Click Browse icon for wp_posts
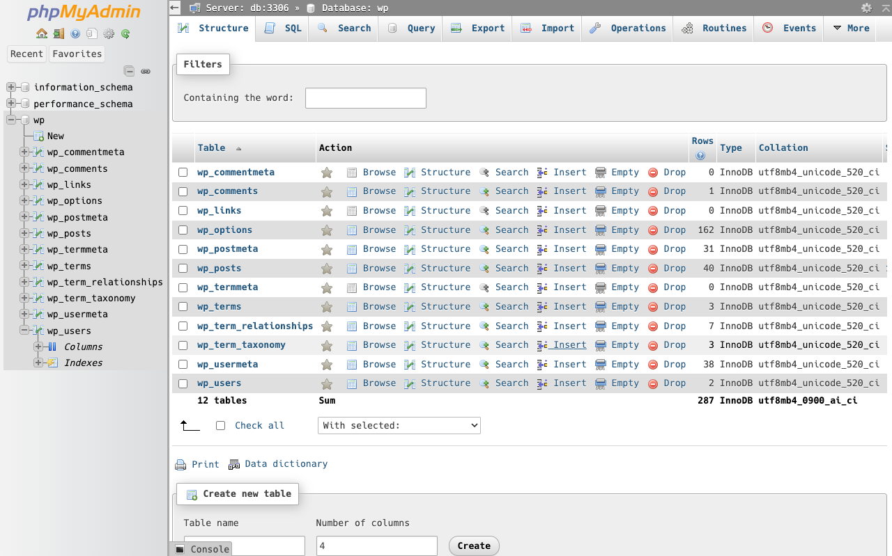Viewport: 892px width, 556px height. pos(352,269)
